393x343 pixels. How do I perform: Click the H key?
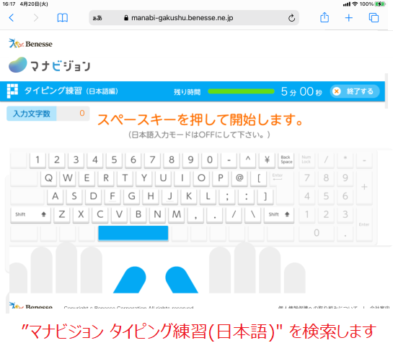point(151,196)
